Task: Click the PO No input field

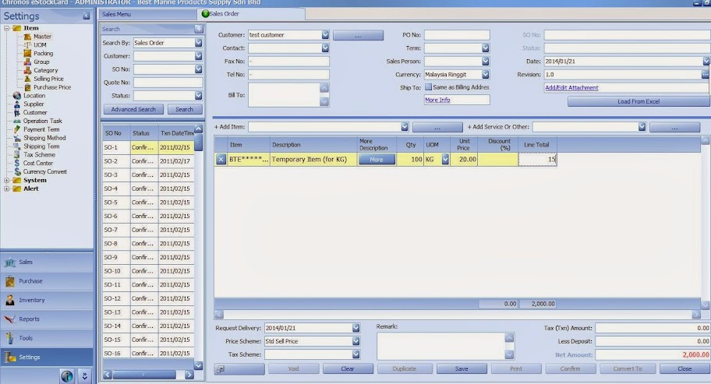Action: click(x=457, y=35)
